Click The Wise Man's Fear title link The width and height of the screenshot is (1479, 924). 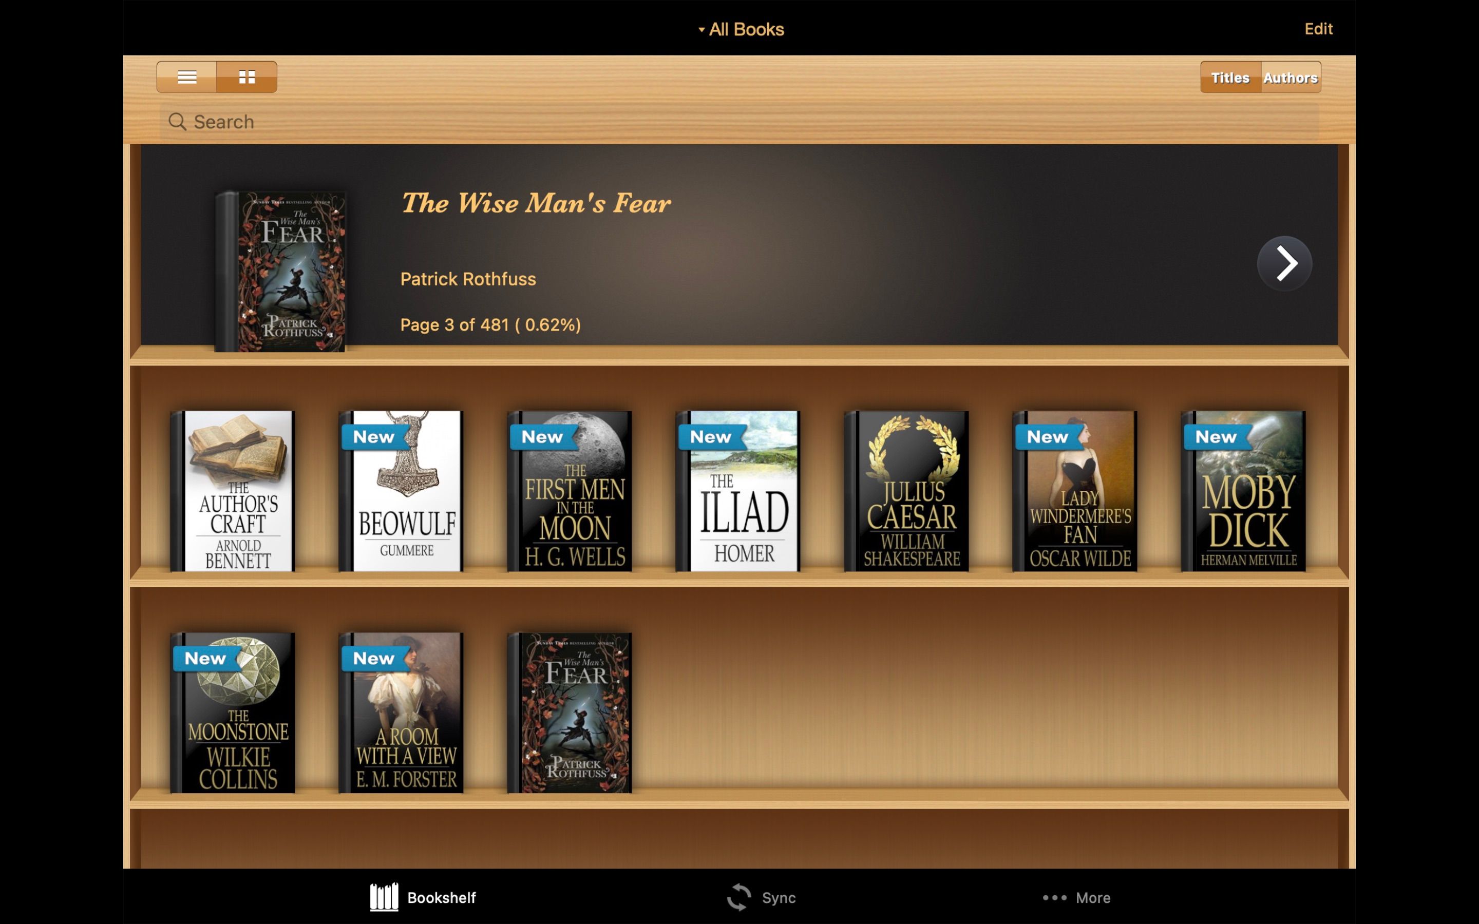pos(536,203)
